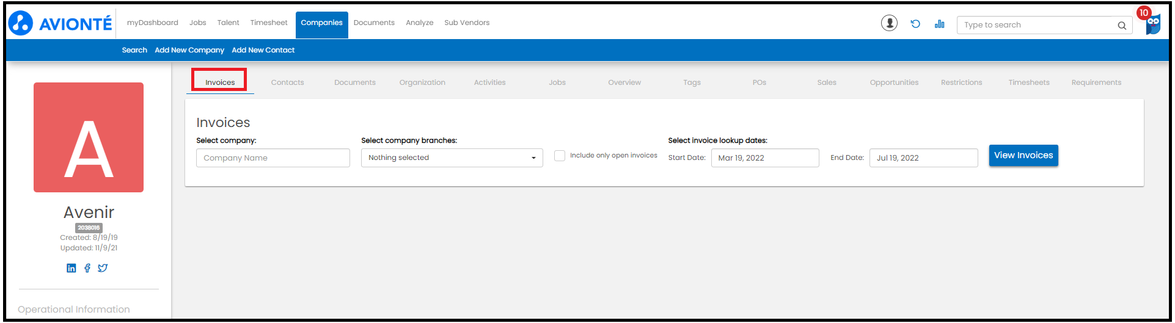Image resolution: width=1175 pixels, height=323 pixels.
Task: Click the End Date field
Action: point(924,158)
